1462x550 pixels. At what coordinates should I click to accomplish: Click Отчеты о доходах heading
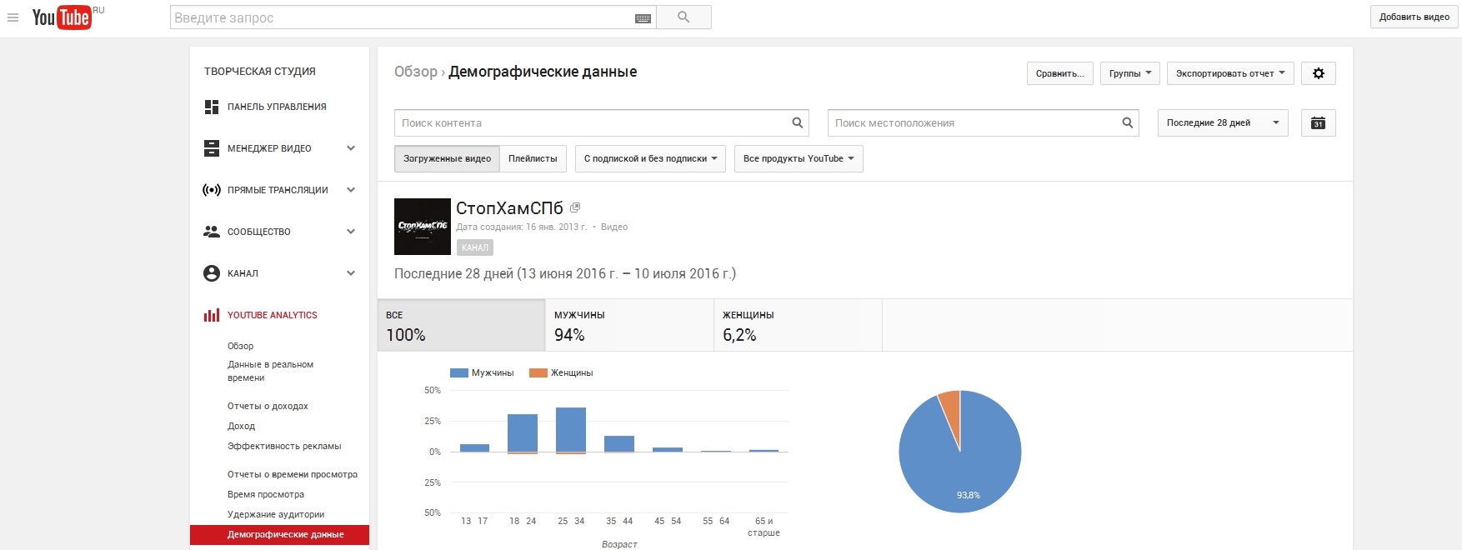[x=268, y=406]
